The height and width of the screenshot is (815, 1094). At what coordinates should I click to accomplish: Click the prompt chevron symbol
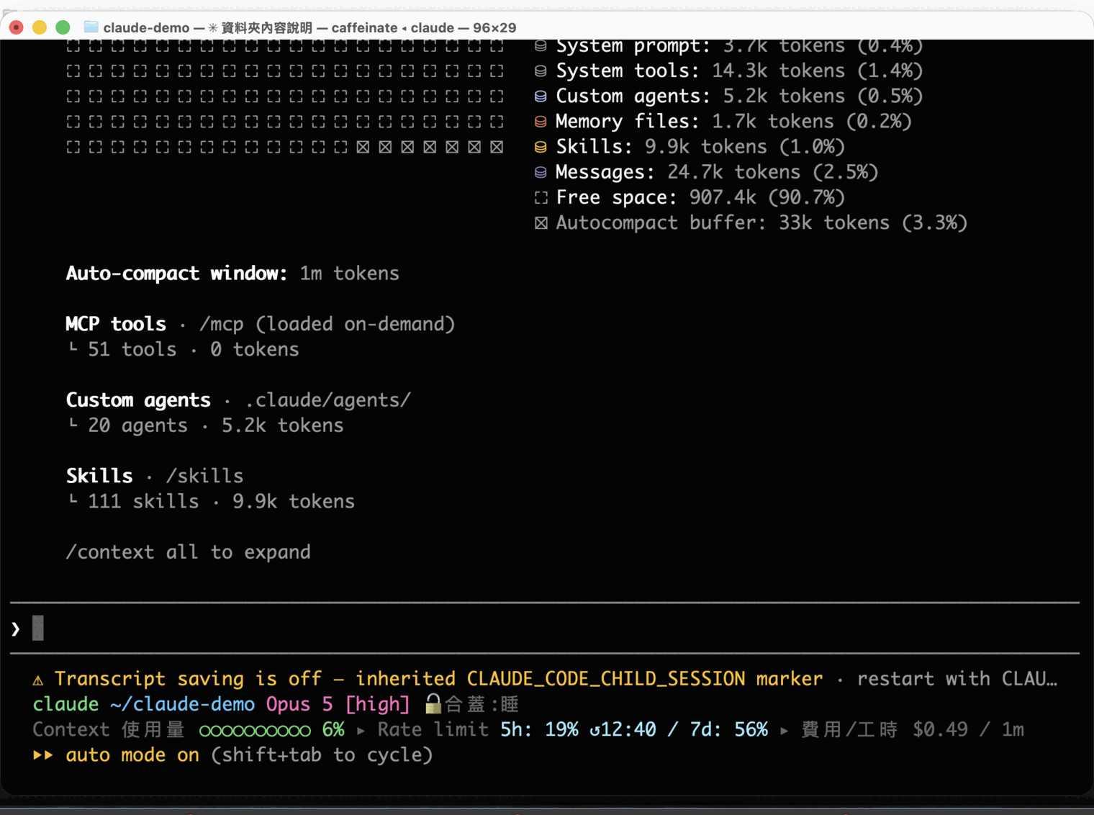point(16,629)
